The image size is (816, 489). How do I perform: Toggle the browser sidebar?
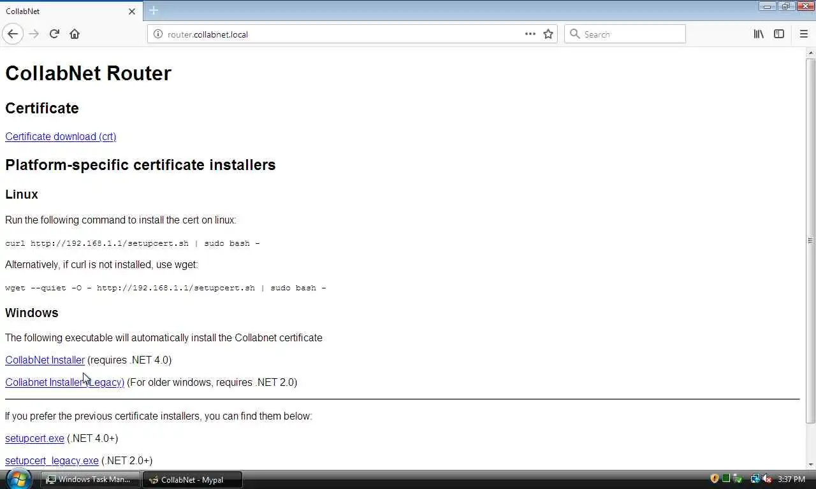pyautogui.click(x=779, y=34)
